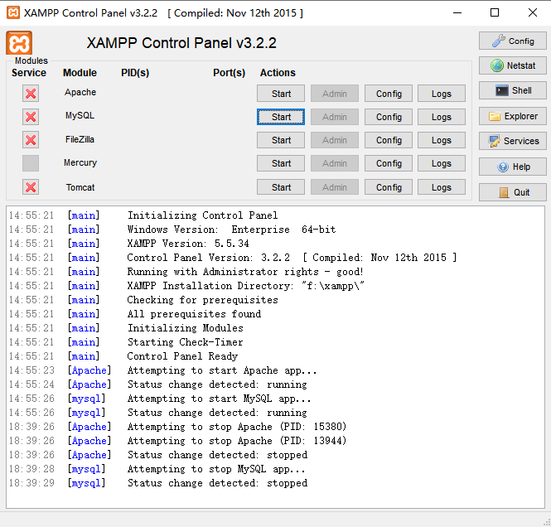Open Netstat from the right sidebar
551x527 pixels.
[512, 65]
